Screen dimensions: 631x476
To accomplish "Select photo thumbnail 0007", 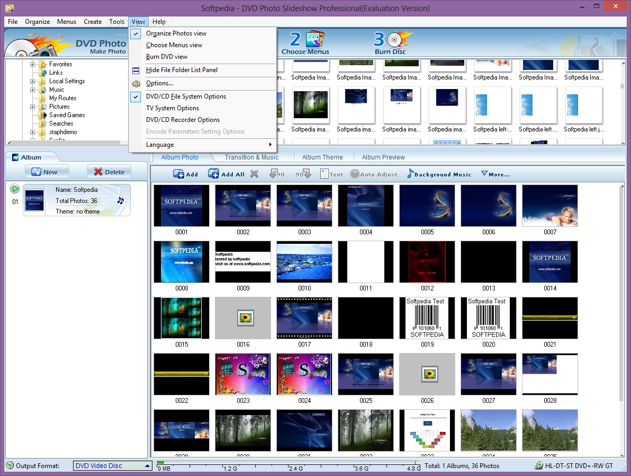I will (549, 206).
